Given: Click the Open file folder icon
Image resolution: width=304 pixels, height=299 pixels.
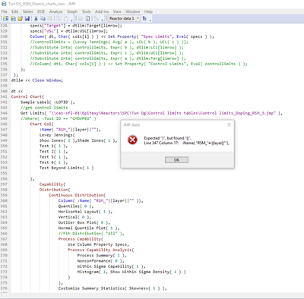Looking at the screenshot, I should click(x=20, y=18).
